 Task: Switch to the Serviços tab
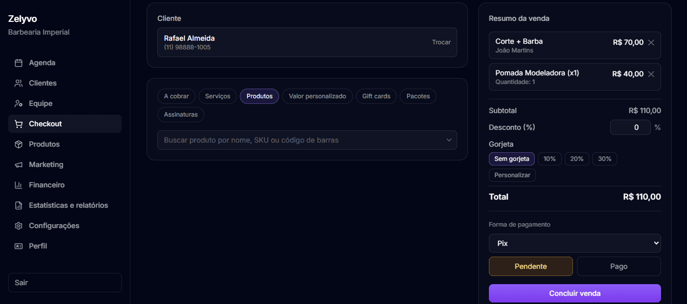tap(217, 96)
